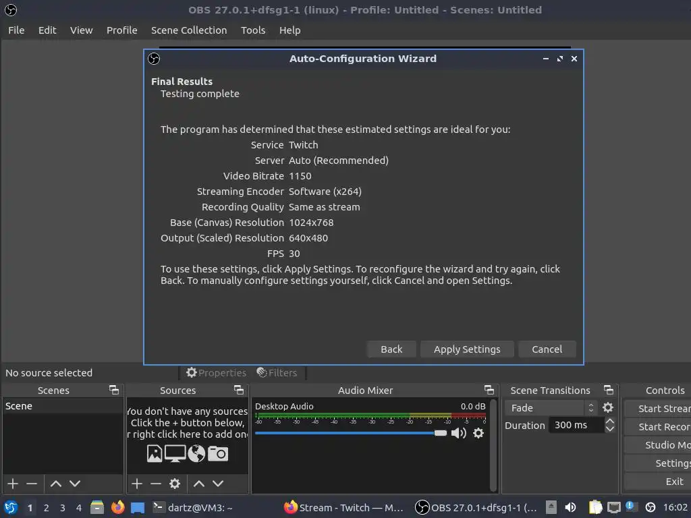The width and height of the screenshot is (691, 518).
Task: Switch to workspace 2
Action: (47, 508)
